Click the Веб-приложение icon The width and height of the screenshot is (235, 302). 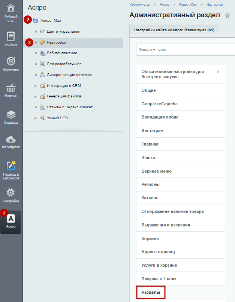(x=43, y=53)
